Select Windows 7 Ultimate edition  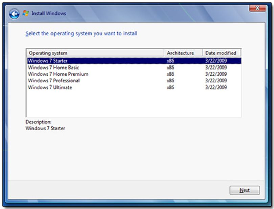point(134,87)
